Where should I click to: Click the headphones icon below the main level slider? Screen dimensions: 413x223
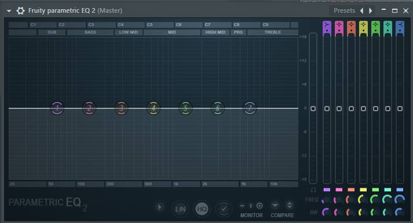(313, 190)
